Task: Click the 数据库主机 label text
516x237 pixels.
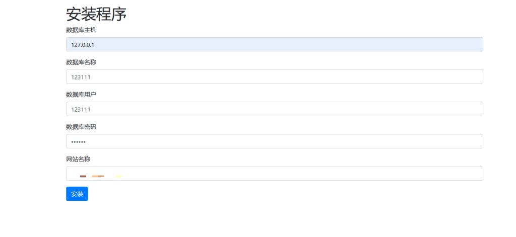Action: point(81,30)
